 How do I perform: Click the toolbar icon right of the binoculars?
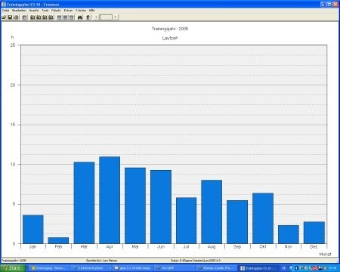pyautogui.click(x=88, y=17)
